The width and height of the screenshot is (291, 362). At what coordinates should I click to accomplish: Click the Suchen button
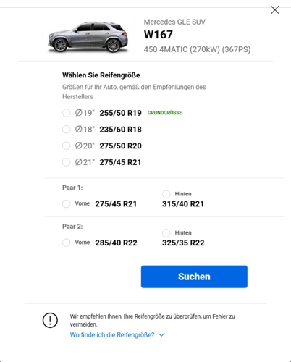[x=194, y=277]
